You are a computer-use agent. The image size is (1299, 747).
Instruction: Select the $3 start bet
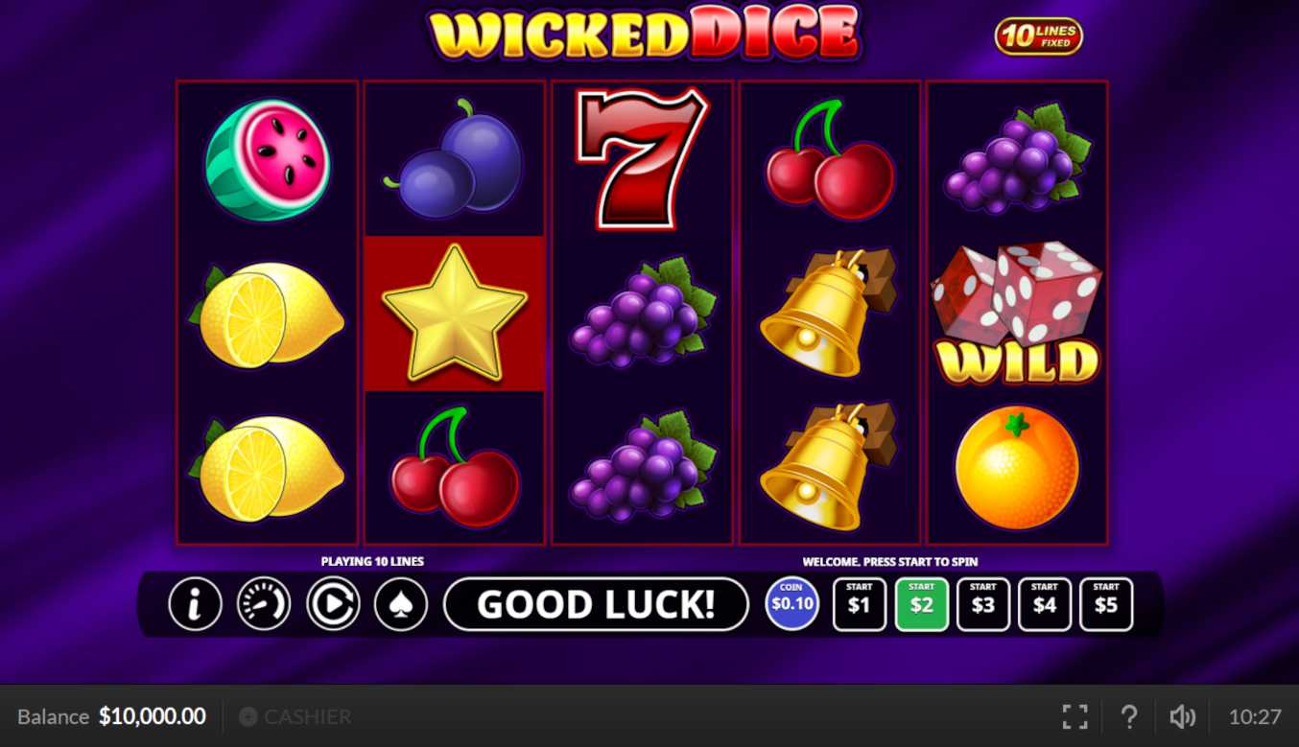[x=983, y=604]
